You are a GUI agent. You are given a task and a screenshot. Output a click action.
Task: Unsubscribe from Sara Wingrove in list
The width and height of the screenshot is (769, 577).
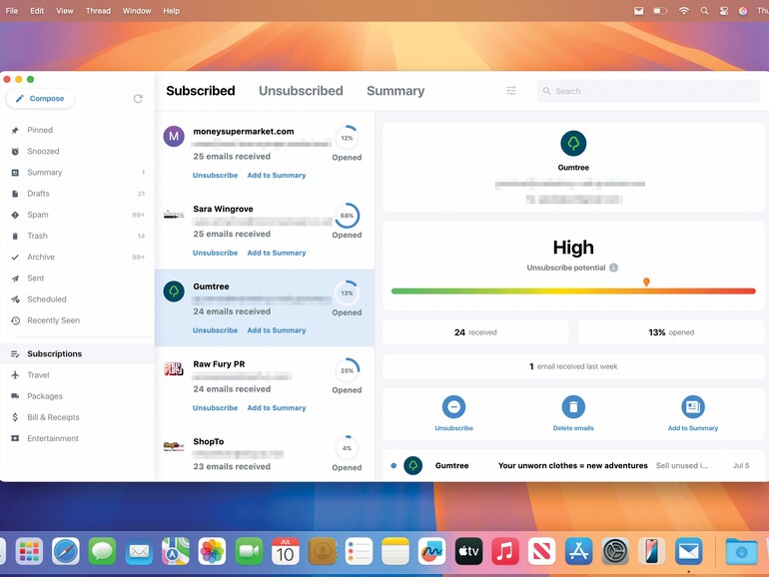point(215,253)
